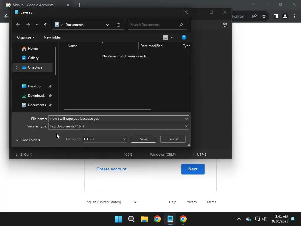Open Downloads pinned folder

[x=36, y=96]
